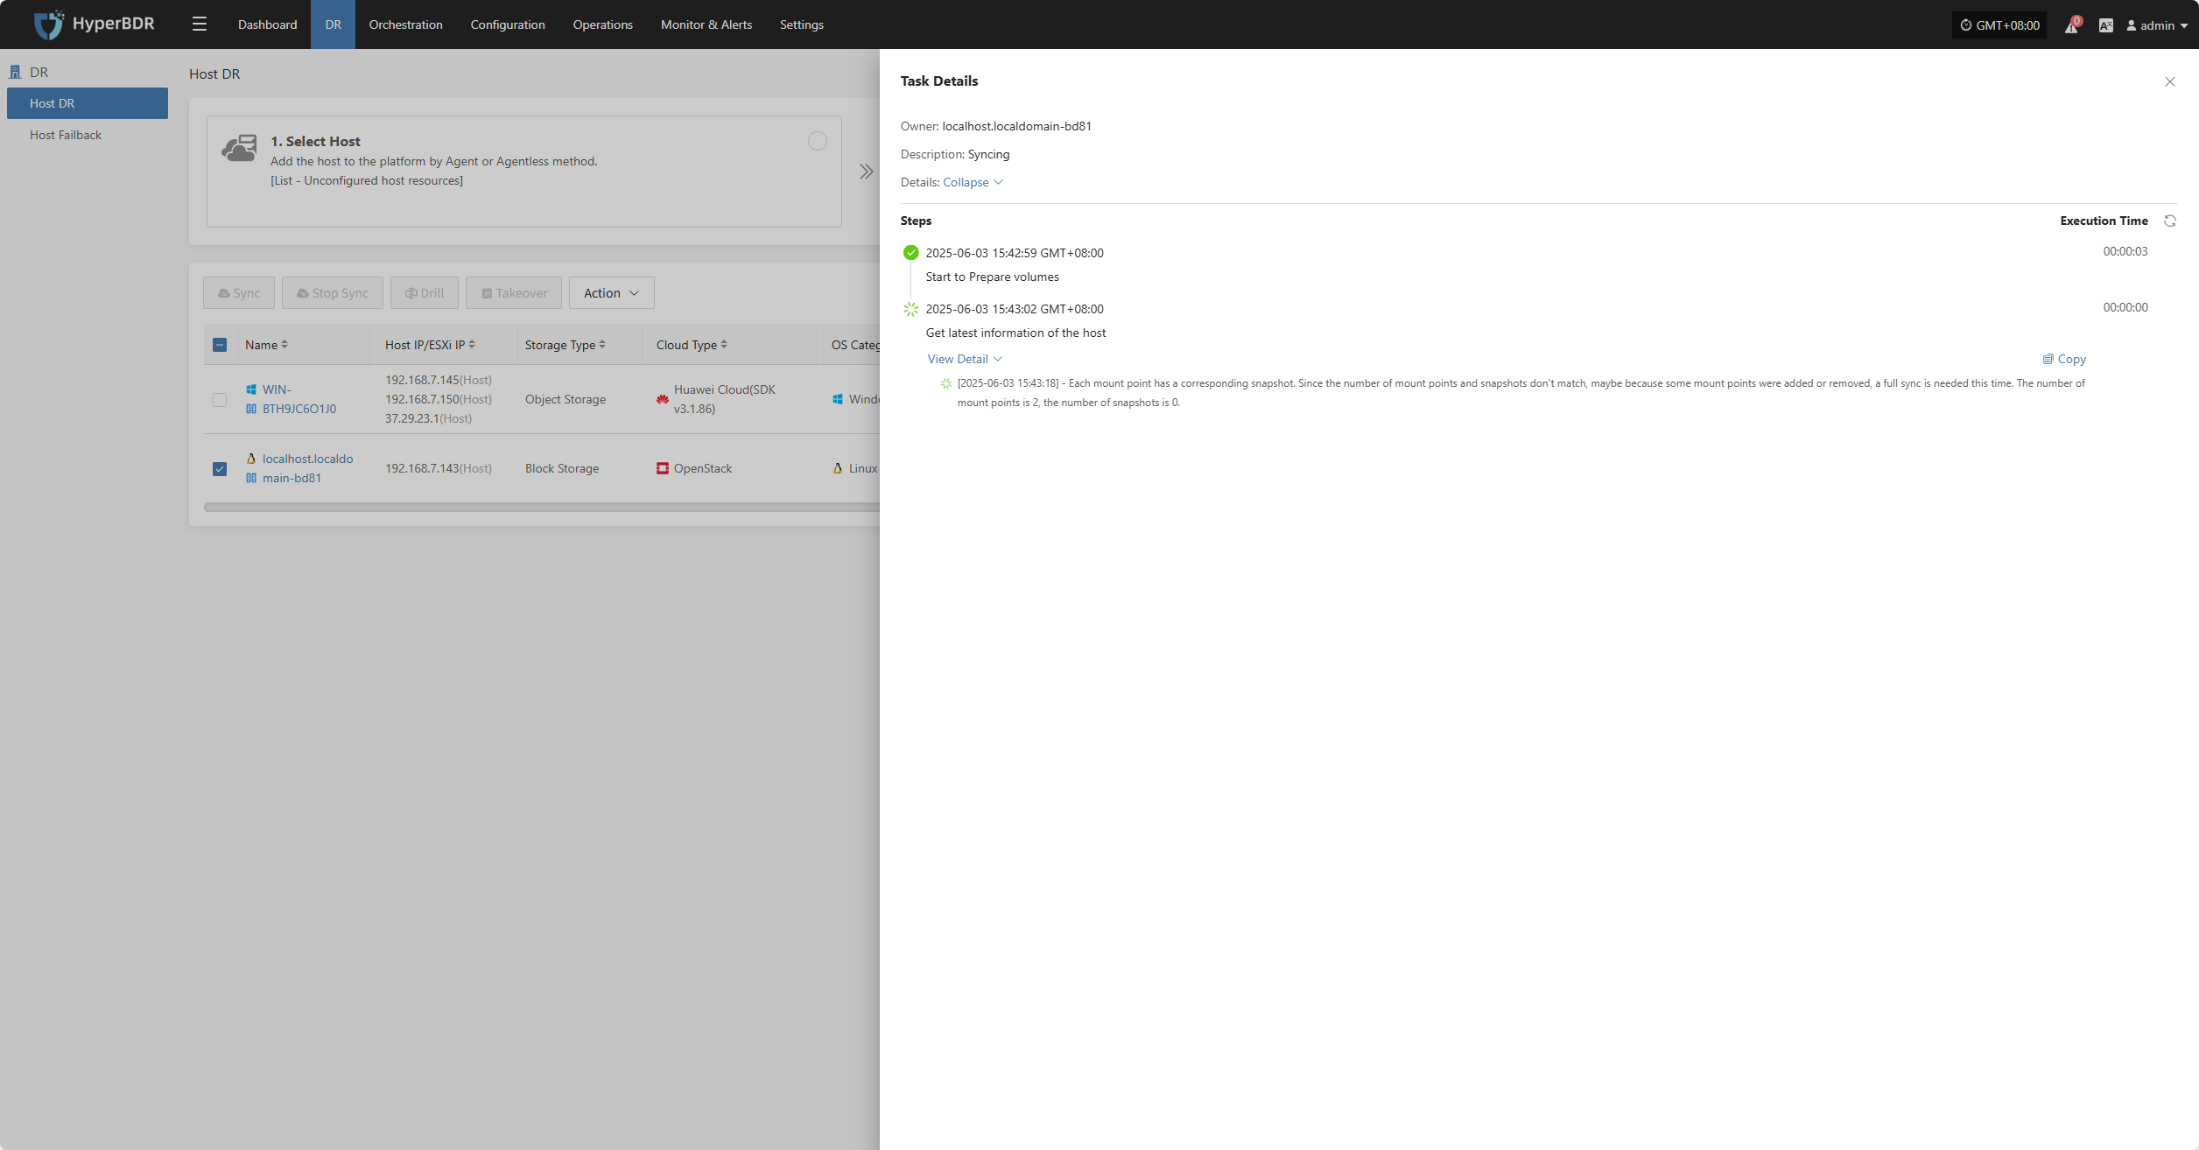The width and height of the screenshot is (2199, 1150).
Task: Click the spinner icon beside Get latest information
Action: coord(910,309)
